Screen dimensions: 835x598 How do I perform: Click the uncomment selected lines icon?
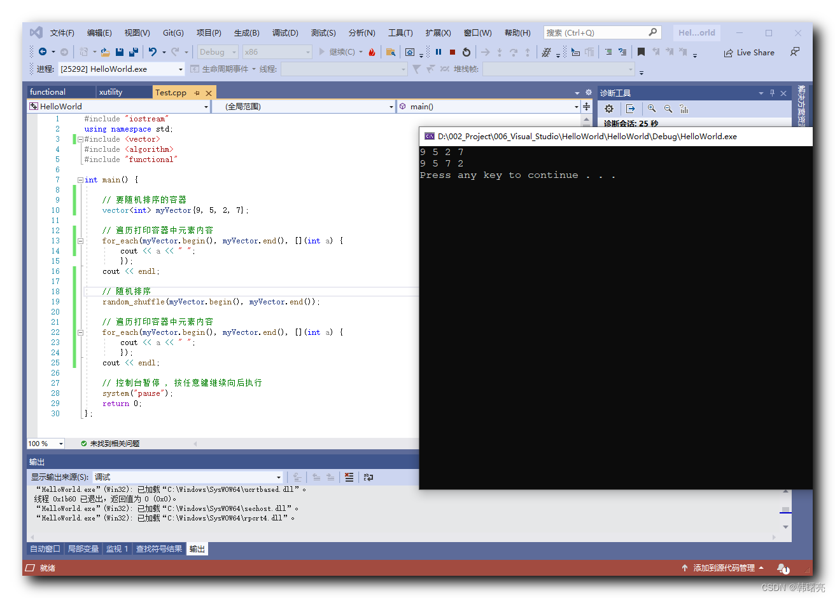pos(622,52)
